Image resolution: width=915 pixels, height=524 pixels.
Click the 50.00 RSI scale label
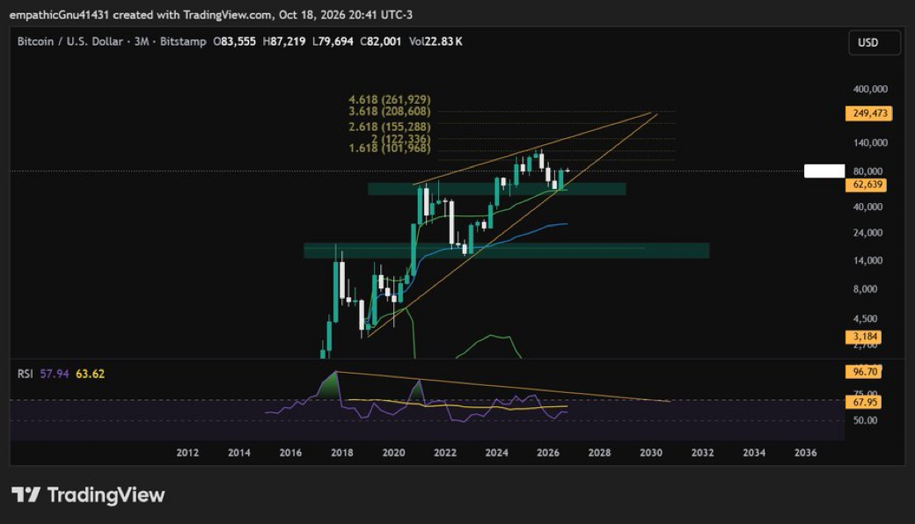coord(865,420)
